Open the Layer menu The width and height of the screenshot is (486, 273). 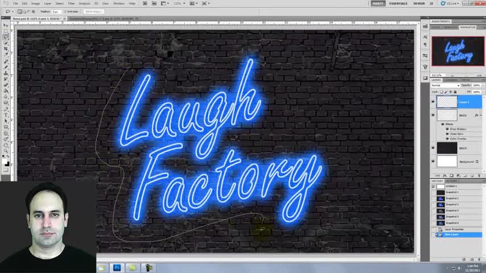48,3
